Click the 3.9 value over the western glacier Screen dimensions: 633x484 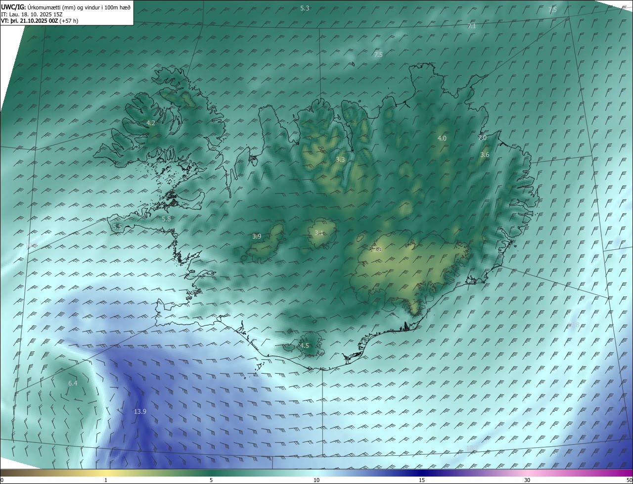coord(257,237)
